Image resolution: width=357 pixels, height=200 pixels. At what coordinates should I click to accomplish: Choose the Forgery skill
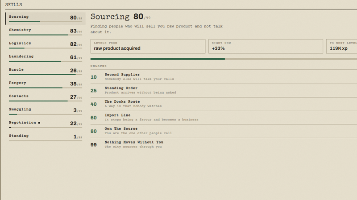(46, 84)
